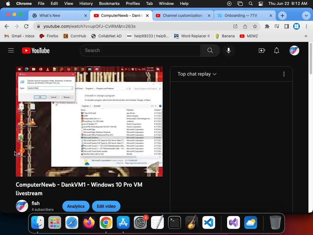Expand the Top chat replay dropdown
Viewport: 313px width, 235px height.
(x=197, y=74)
